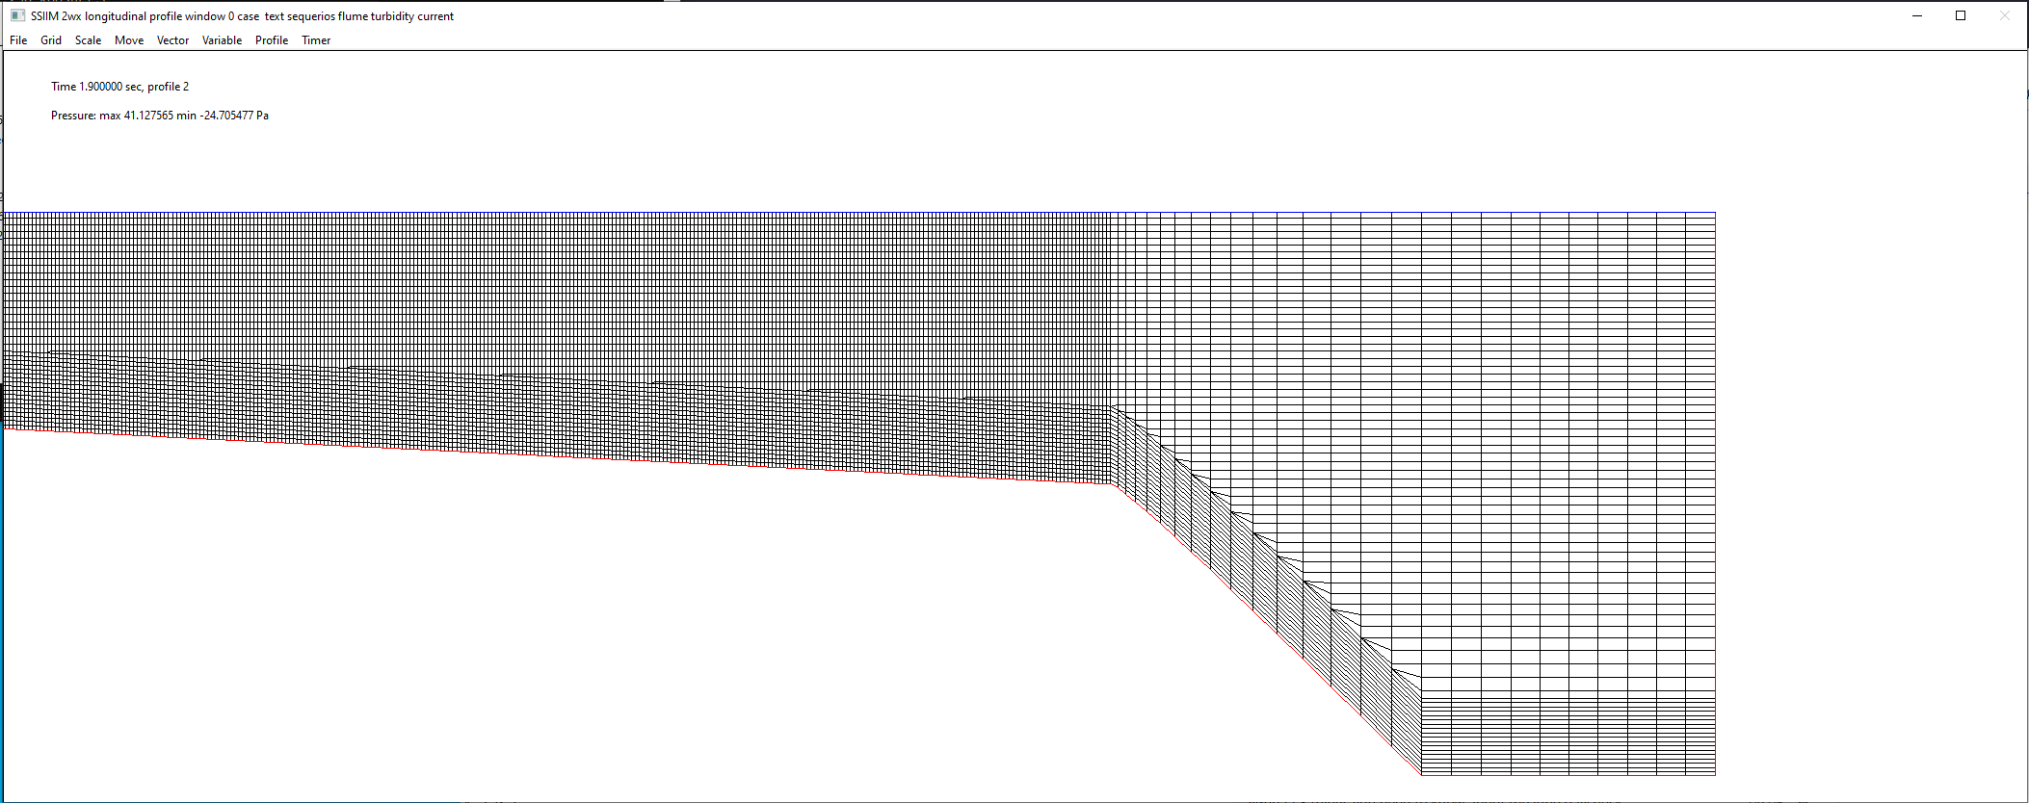This screenshot has width=2029, height=803.
Task: Click the 'Pressure: max 41.127565 min -24.705477 Pa' text
Action: click(x=160, y=116)
